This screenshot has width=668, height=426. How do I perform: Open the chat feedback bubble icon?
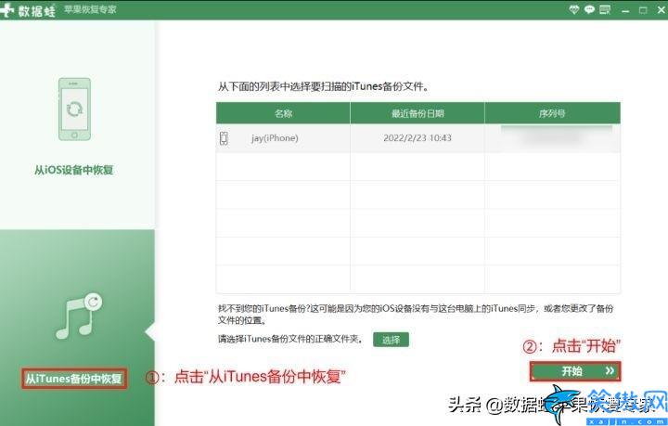(589, 9)
